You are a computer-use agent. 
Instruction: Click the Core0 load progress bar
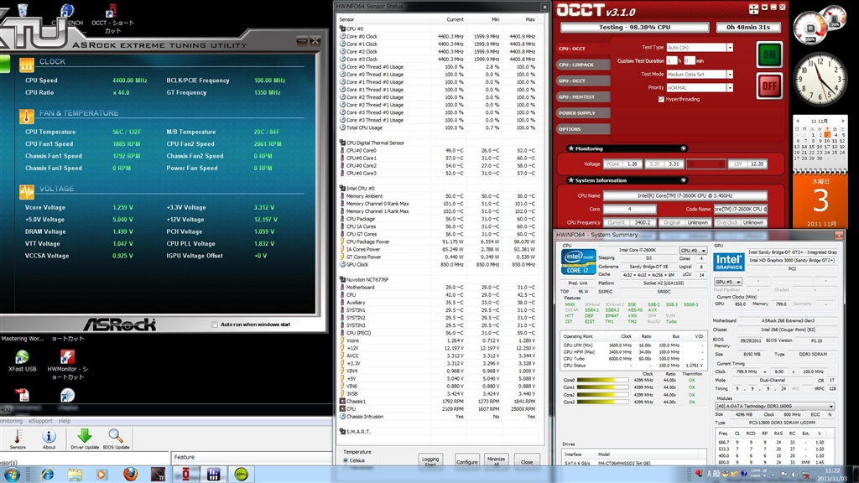(x=602, y=380)
